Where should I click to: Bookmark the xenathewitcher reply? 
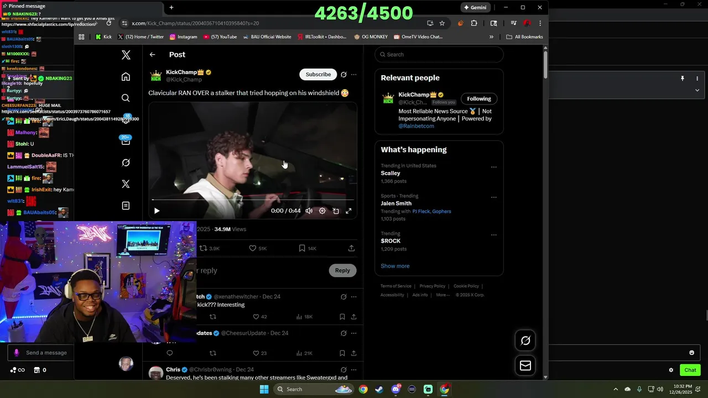click(x=342, y=317)
